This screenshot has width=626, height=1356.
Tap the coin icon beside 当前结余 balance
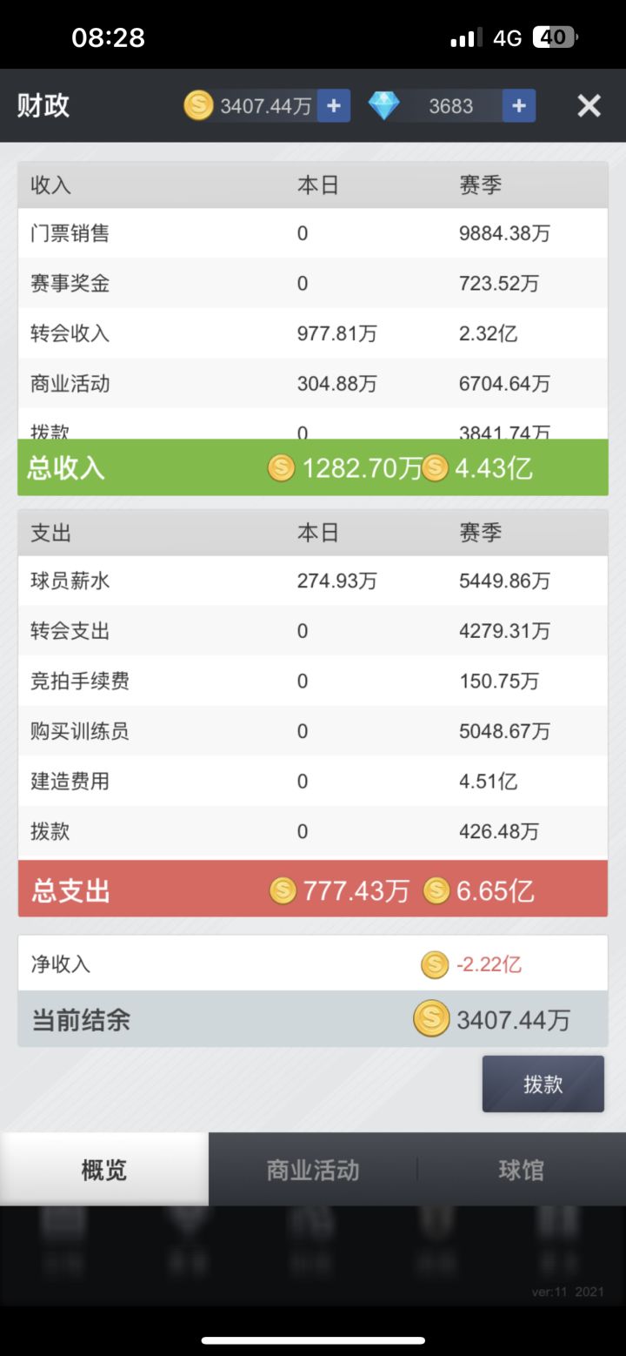[431, 1018]
